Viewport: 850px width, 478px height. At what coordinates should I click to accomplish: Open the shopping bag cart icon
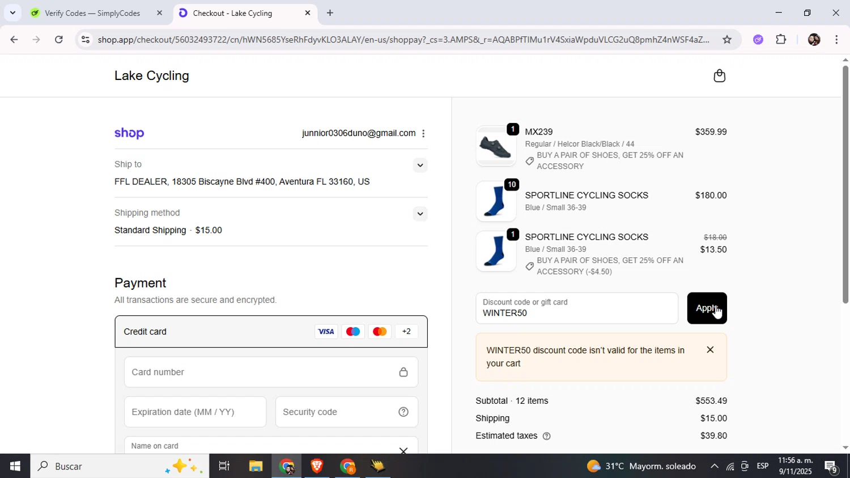click(719, 76)
